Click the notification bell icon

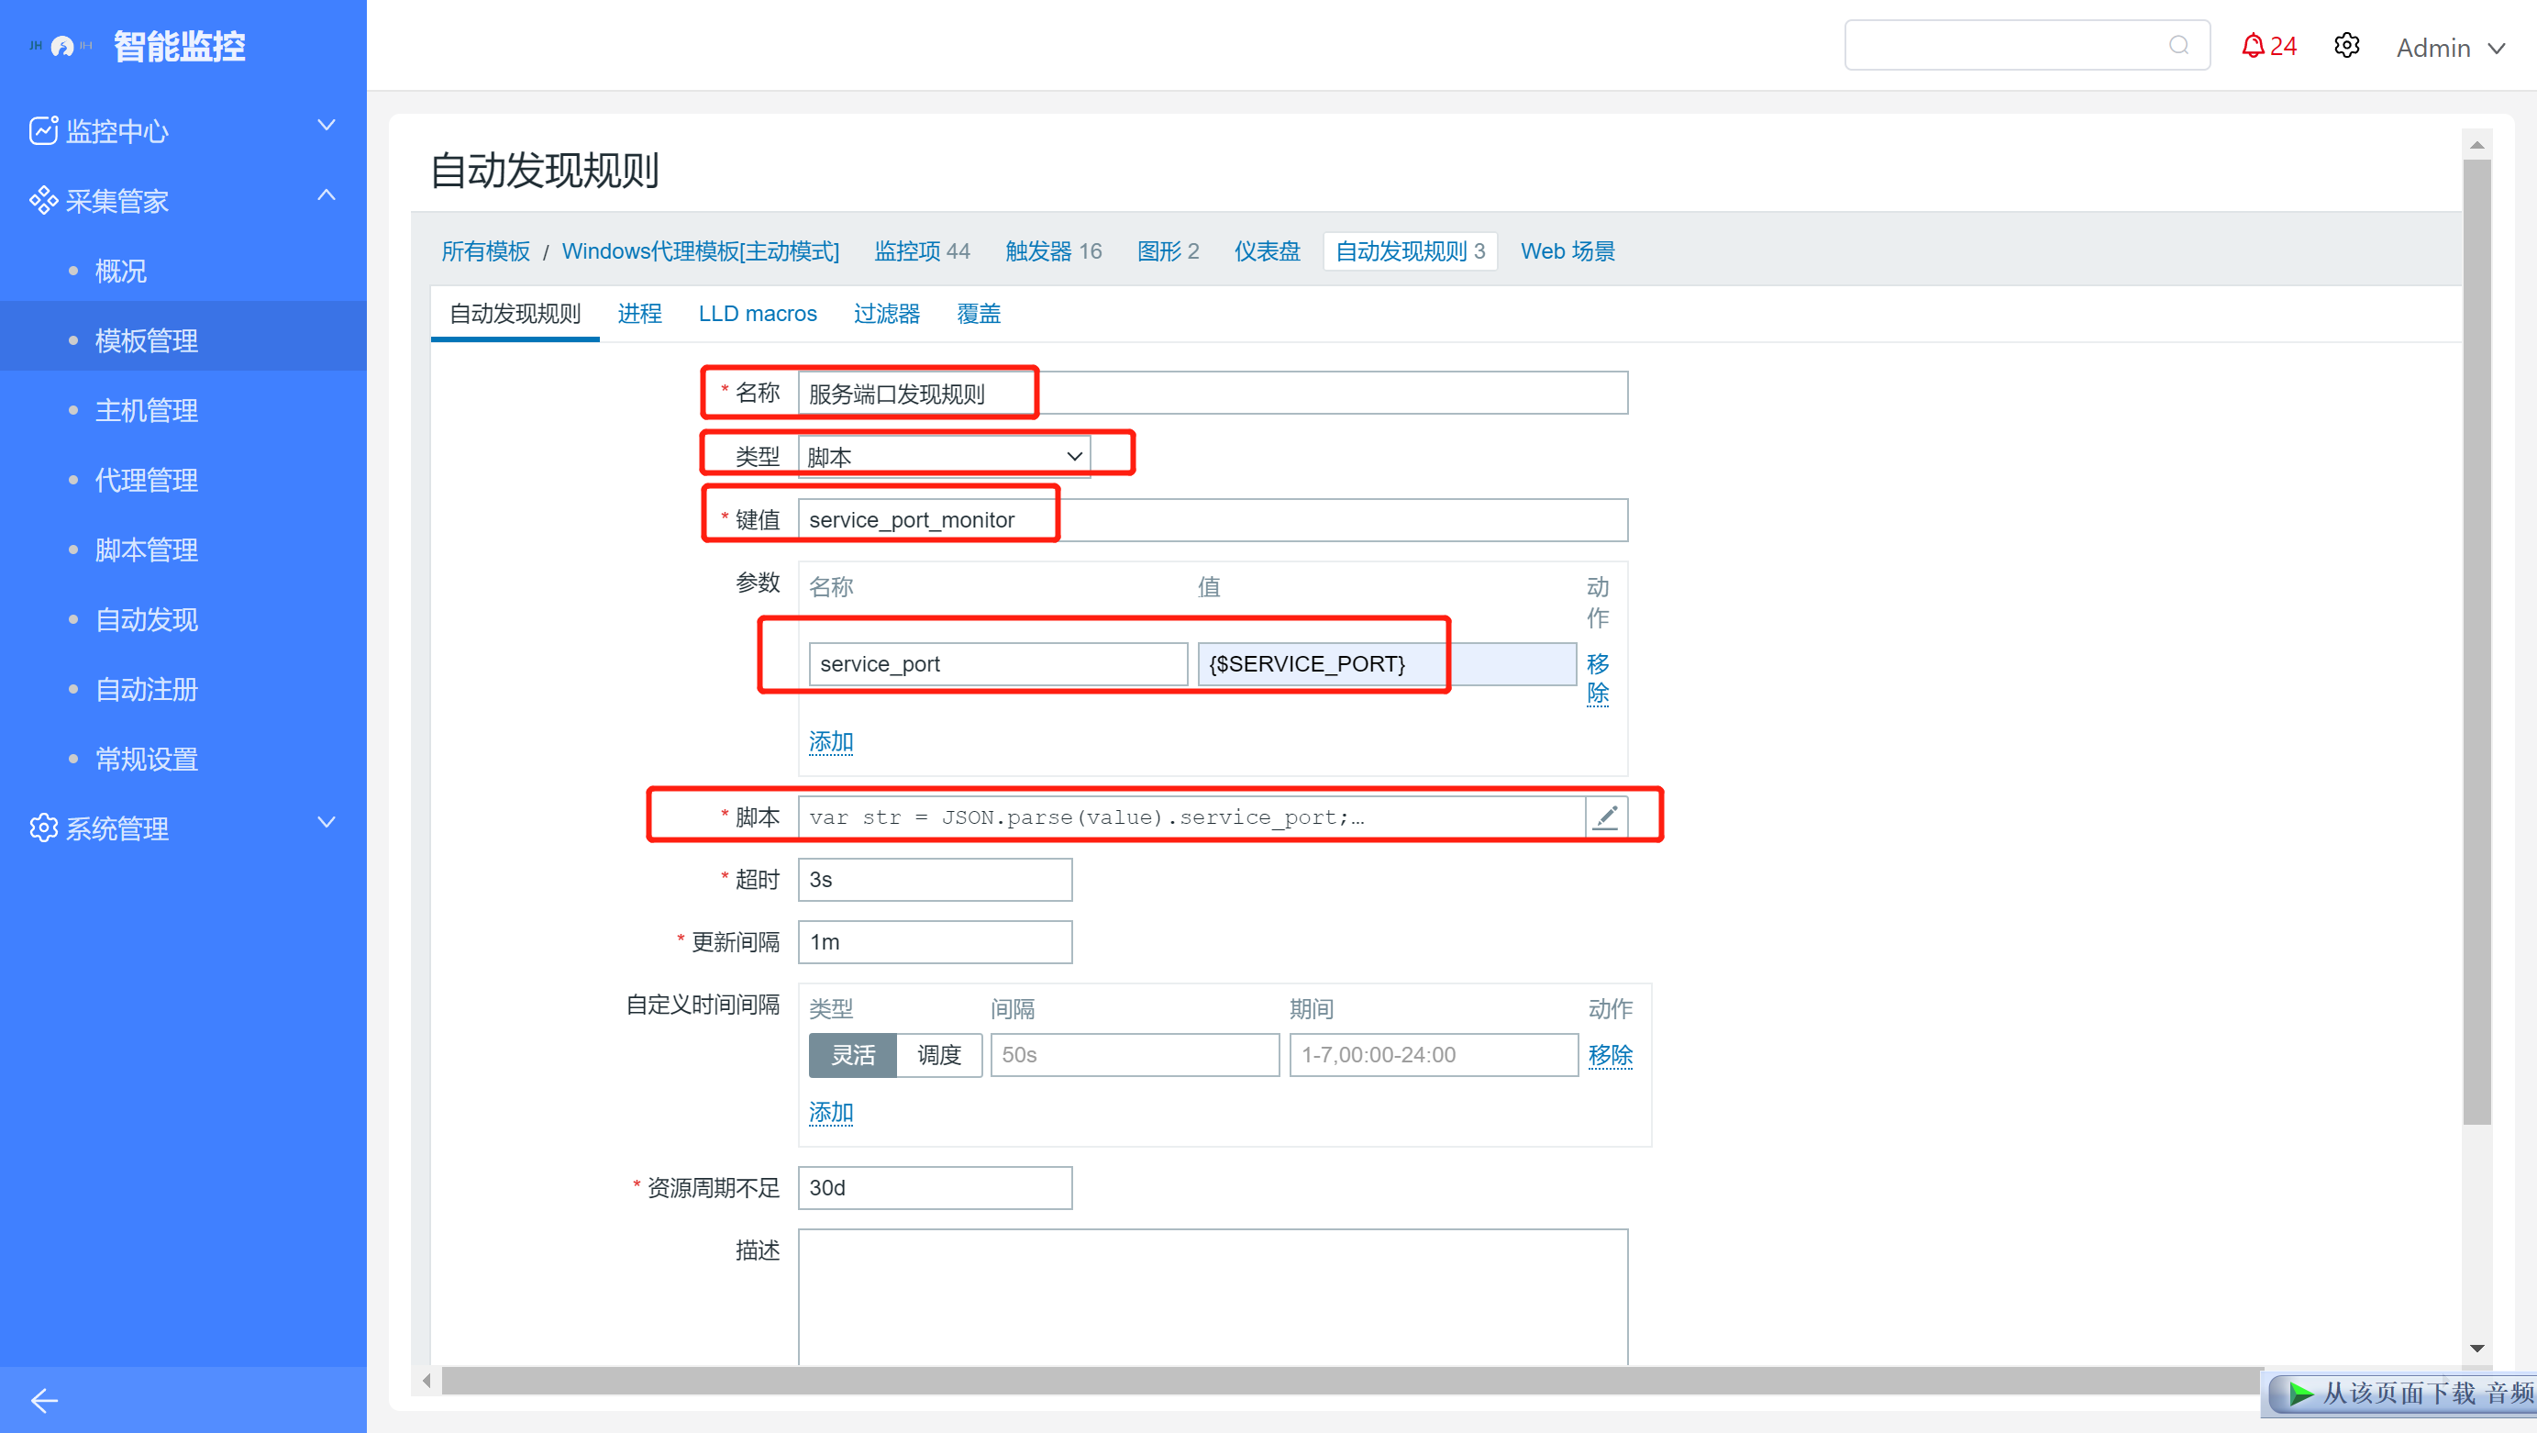(x=2252, y=45)
